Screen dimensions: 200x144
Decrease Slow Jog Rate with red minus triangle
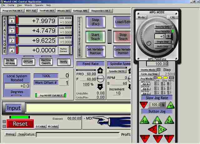pos(144,105)
